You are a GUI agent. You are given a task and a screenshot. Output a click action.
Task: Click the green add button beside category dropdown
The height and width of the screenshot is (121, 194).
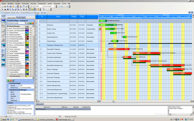(30, 23)
